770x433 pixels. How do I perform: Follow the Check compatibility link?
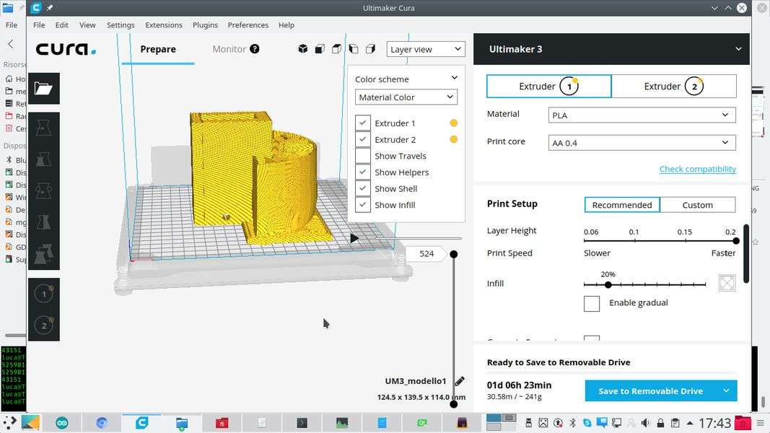coord(697,169)
